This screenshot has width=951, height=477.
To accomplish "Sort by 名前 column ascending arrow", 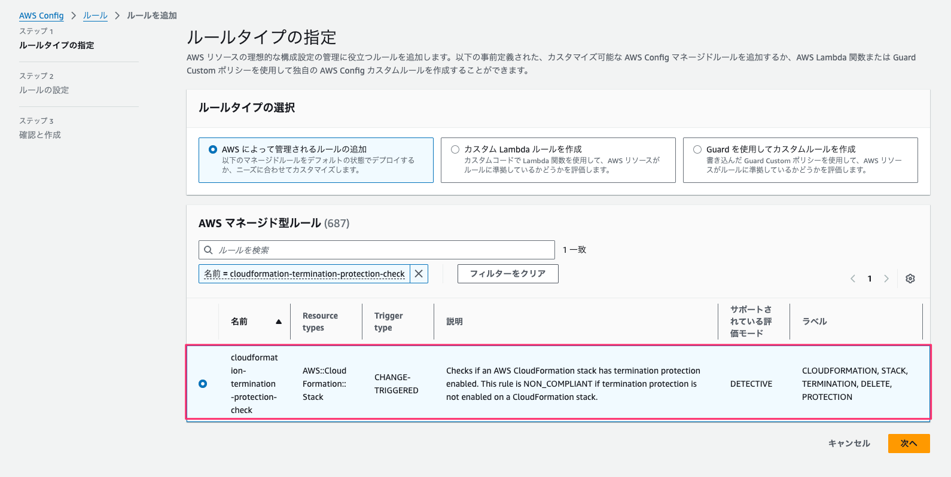I will (x=279, y=322).
